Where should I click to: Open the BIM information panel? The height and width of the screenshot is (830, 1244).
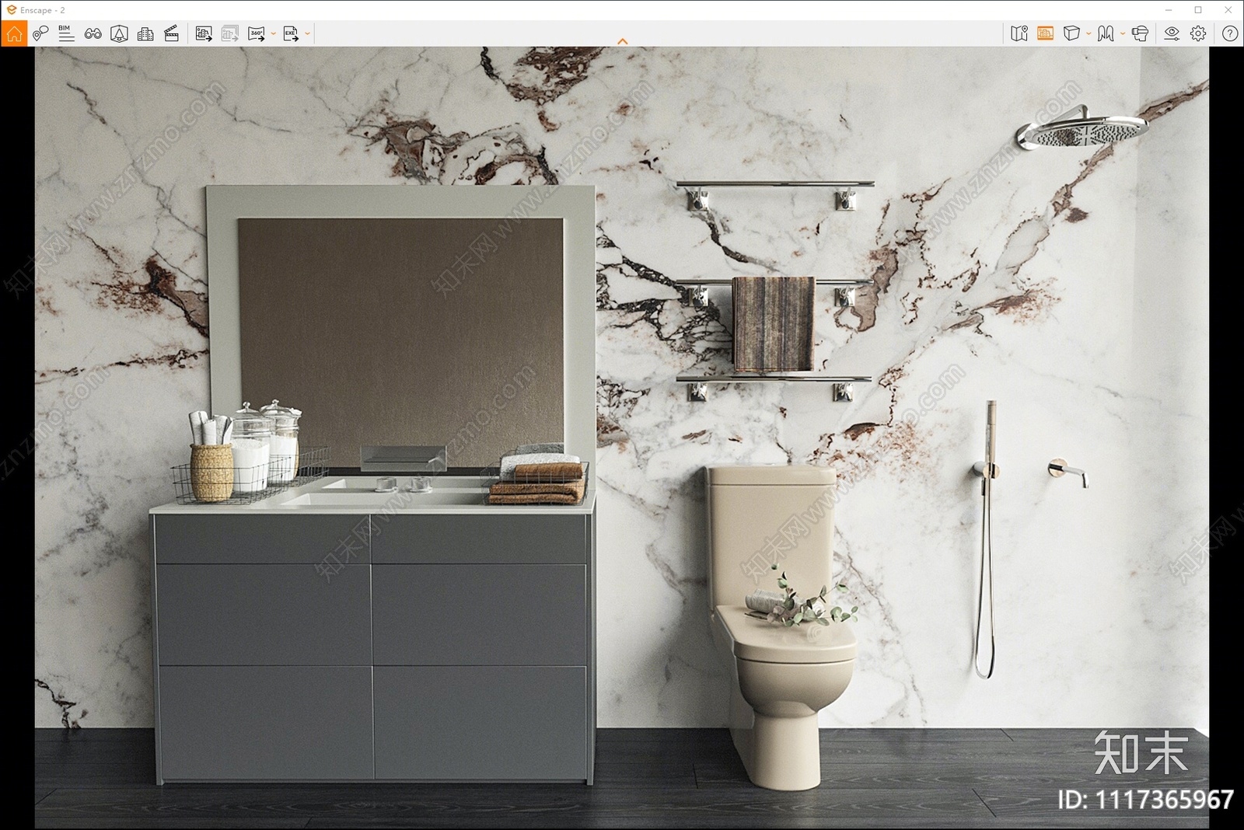(x=66, y=33)
